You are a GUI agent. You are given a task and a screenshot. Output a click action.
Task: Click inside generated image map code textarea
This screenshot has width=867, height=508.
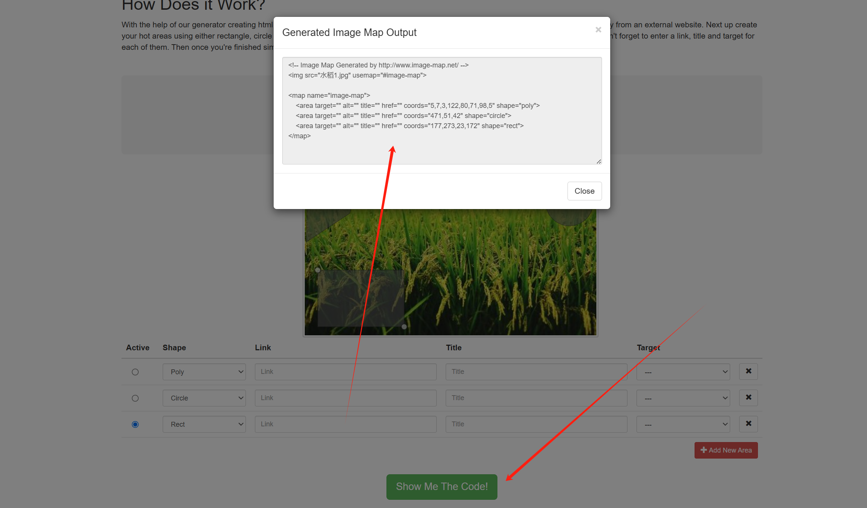[442, 111]
